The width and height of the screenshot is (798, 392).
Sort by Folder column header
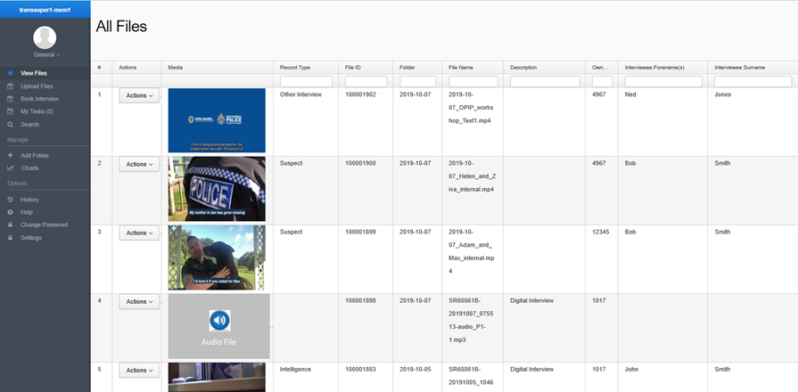407,68
